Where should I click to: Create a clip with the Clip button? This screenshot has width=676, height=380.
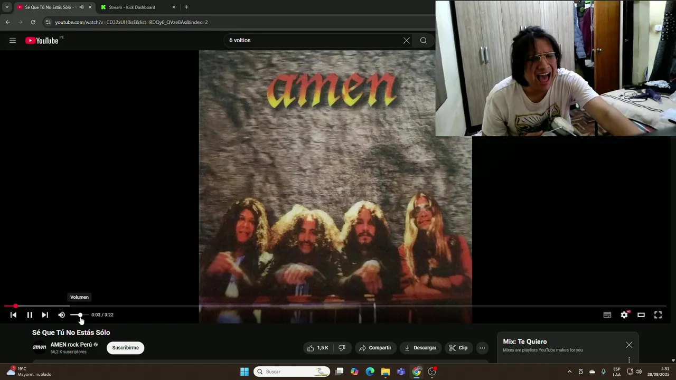(x=458, y=348)
